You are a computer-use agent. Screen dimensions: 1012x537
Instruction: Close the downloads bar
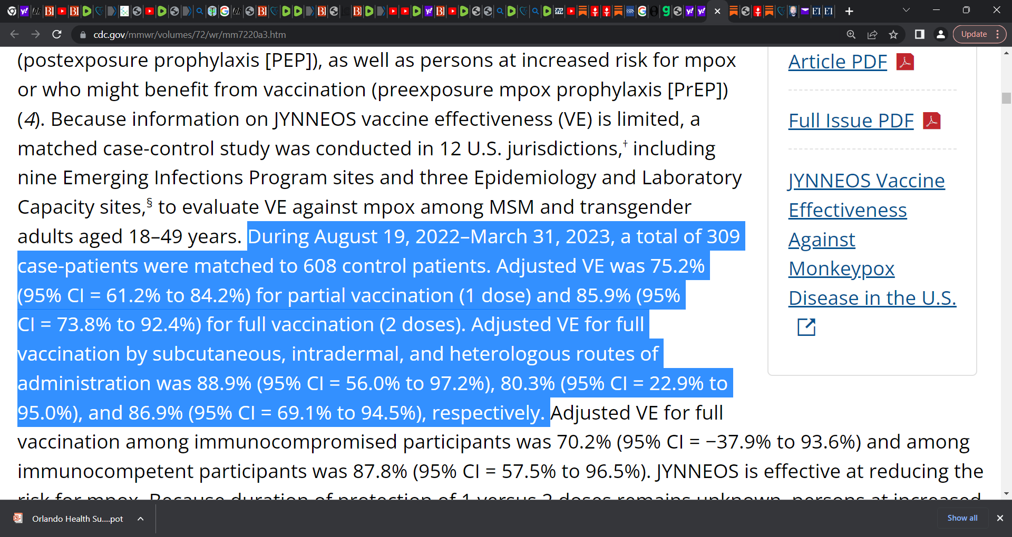[x=1000, y=518]
